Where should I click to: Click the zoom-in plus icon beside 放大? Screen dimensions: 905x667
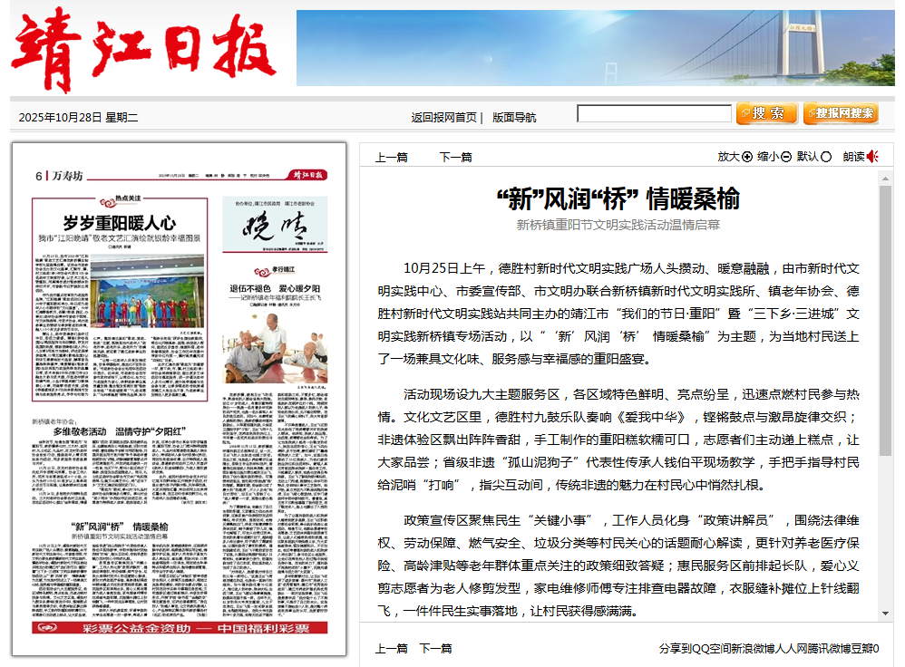(747, 157)
